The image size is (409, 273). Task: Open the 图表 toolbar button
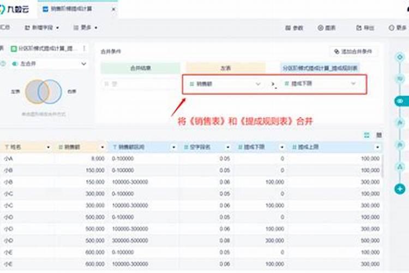(x=327, y=28)
